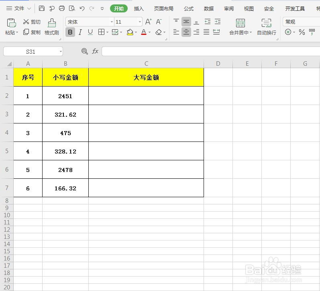The width and height of the screenshot is (320, 291).
Task: Apply red font color icon
Action: click(144, 32)
